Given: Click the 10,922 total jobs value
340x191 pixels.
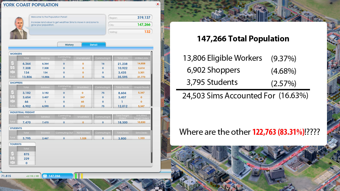Looking at the screenshot, I should (x=122, y=68).
